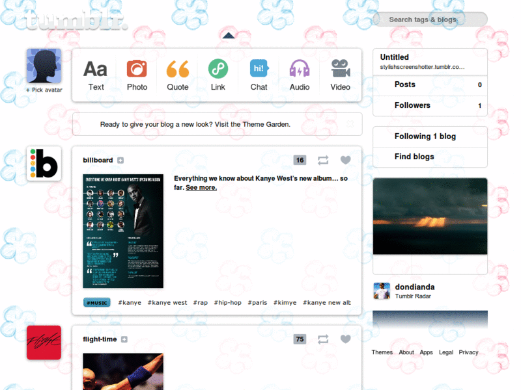Open the flight-time post photo
This screenshot has width=521, height=390.
point(123,371)
